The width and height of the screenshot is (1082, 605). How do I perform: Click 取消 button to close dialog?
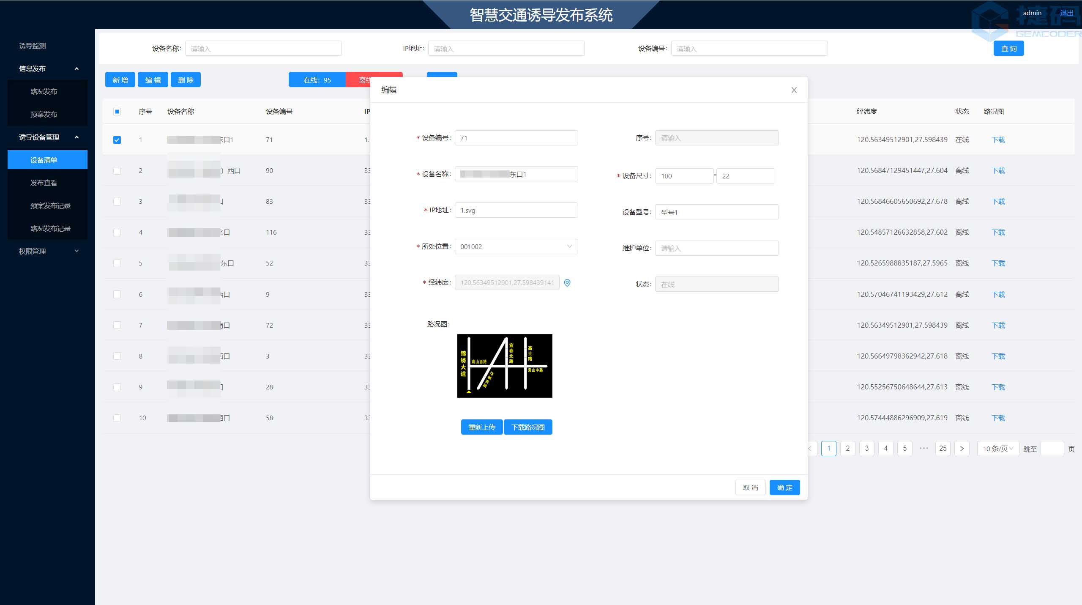tap(751, 487)
